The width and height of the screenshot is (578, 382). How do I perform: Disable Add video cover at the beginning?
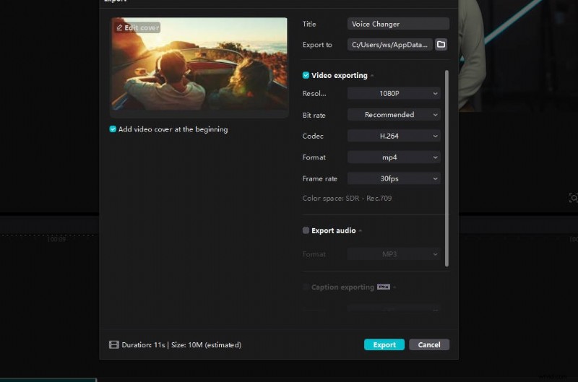[x=113, y=129]
